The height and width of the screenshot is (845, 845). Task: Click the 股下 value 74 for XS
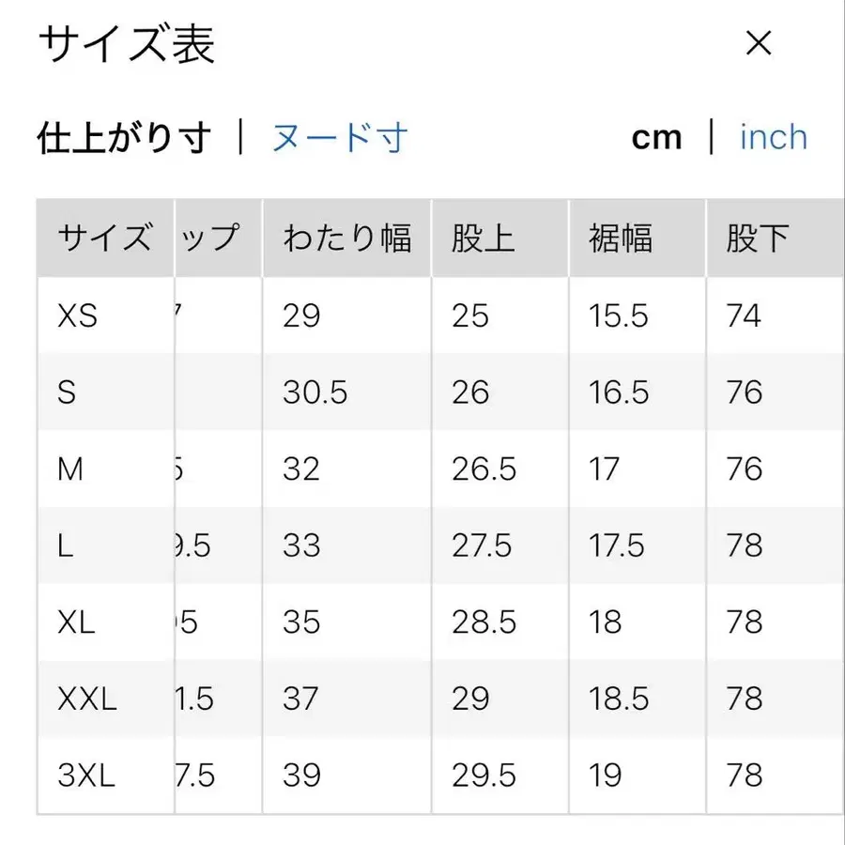click(x=745, y=315)
